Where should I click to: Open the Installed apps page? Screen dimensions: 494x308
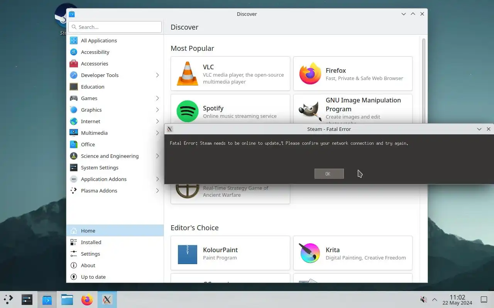click(x=115, y=242)
